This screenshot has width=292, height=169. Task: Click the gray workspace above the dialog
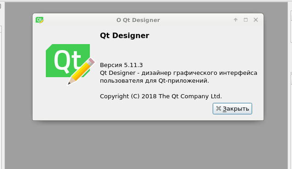[x=146, y=7]
